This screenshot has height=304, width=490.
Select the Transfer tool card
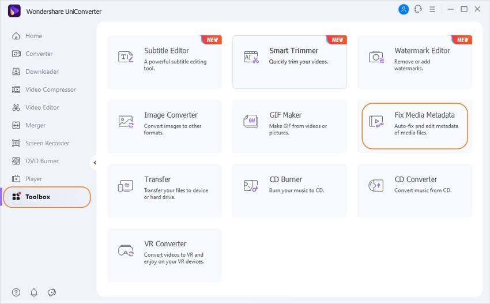click(164, 190)
